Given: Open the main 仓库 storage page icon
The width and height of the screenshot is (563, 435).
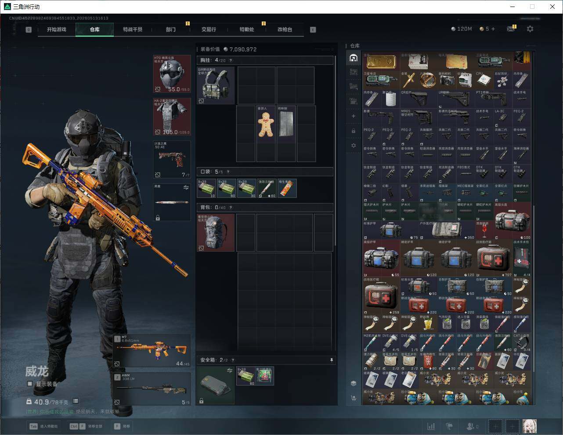Looking at the screenshot, I should (354, 58).
